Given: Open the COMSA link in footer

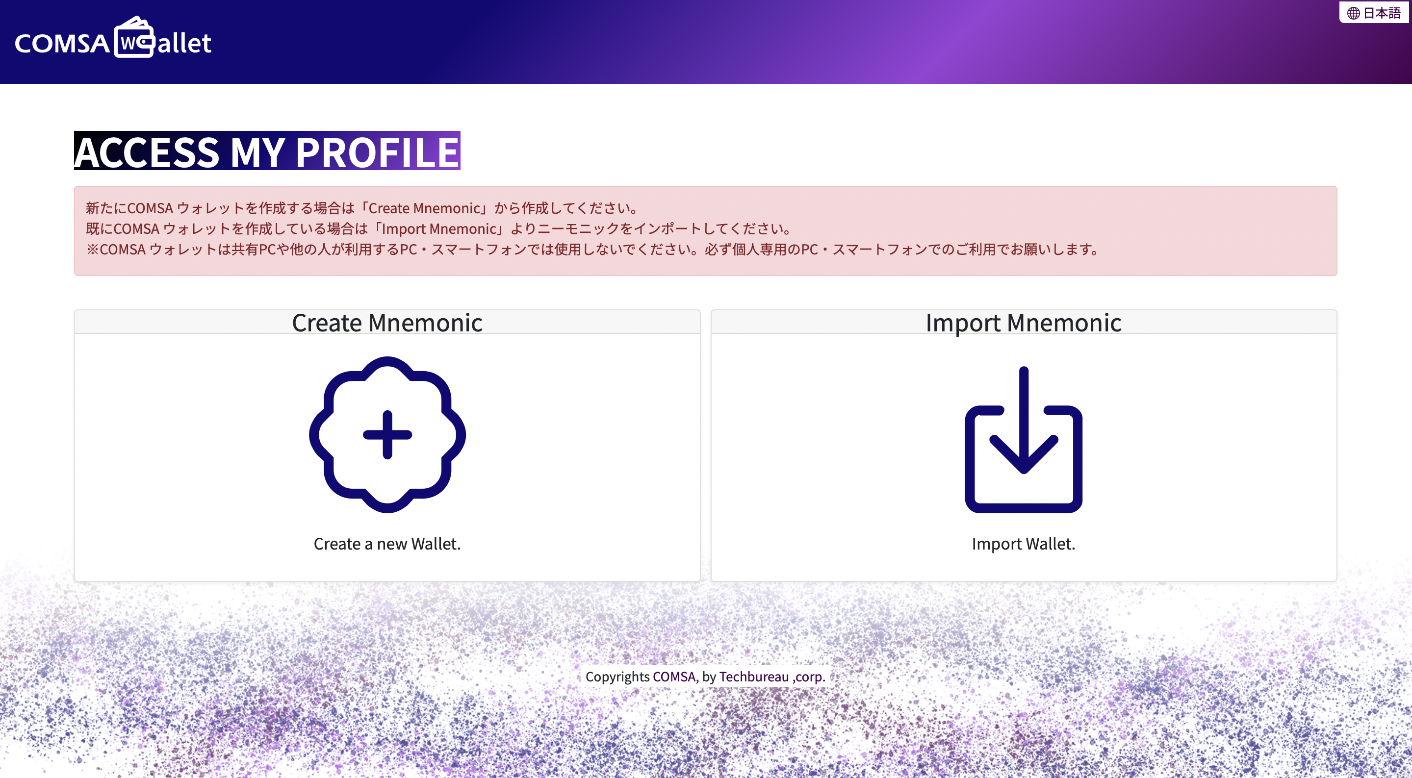Looking at the screenshot, I should pyautogui.click(x=674, y=677).
